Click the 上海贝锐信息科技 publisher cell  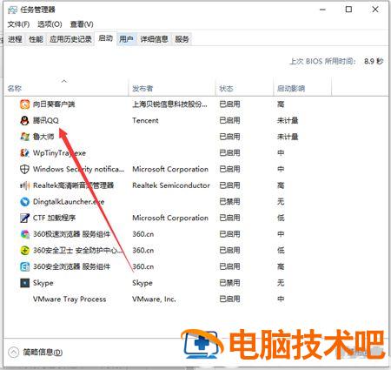tap(169, 104)
